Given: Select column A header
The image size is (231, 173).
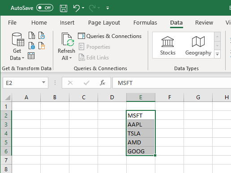Looking at the screenshot, I should click(x=26, y=97).
